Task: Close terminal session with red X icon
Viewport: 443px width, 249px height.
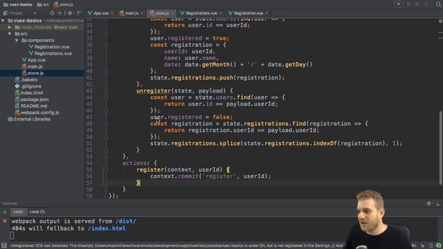Action: tap(5, 221)
